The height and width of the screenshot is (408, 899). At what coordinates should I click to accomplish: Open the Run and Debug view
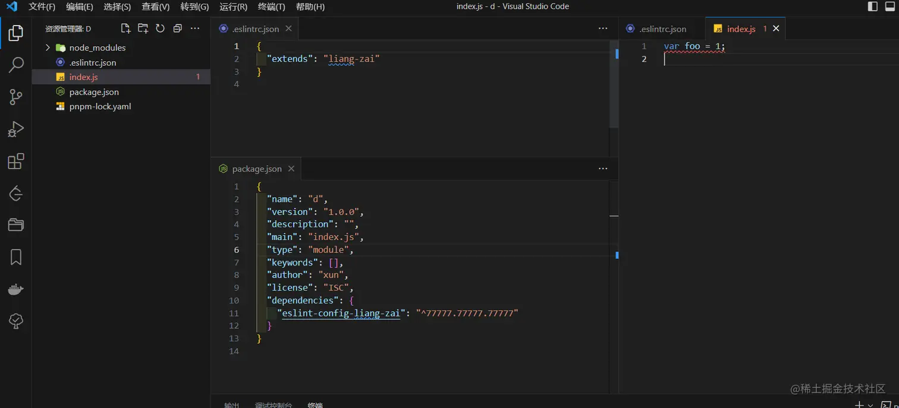coord(16,129)
